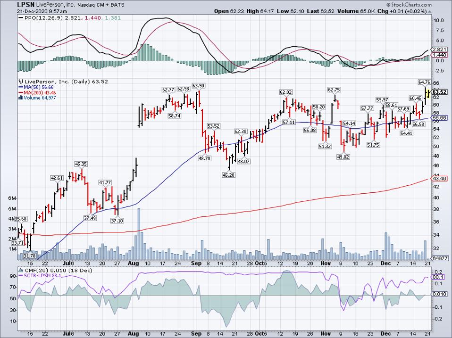This screenshot has width=452, height=338.
Task: Click the bar-chart icon beside LivePerson, Inc. (Daily)
Action: [20, 82]
